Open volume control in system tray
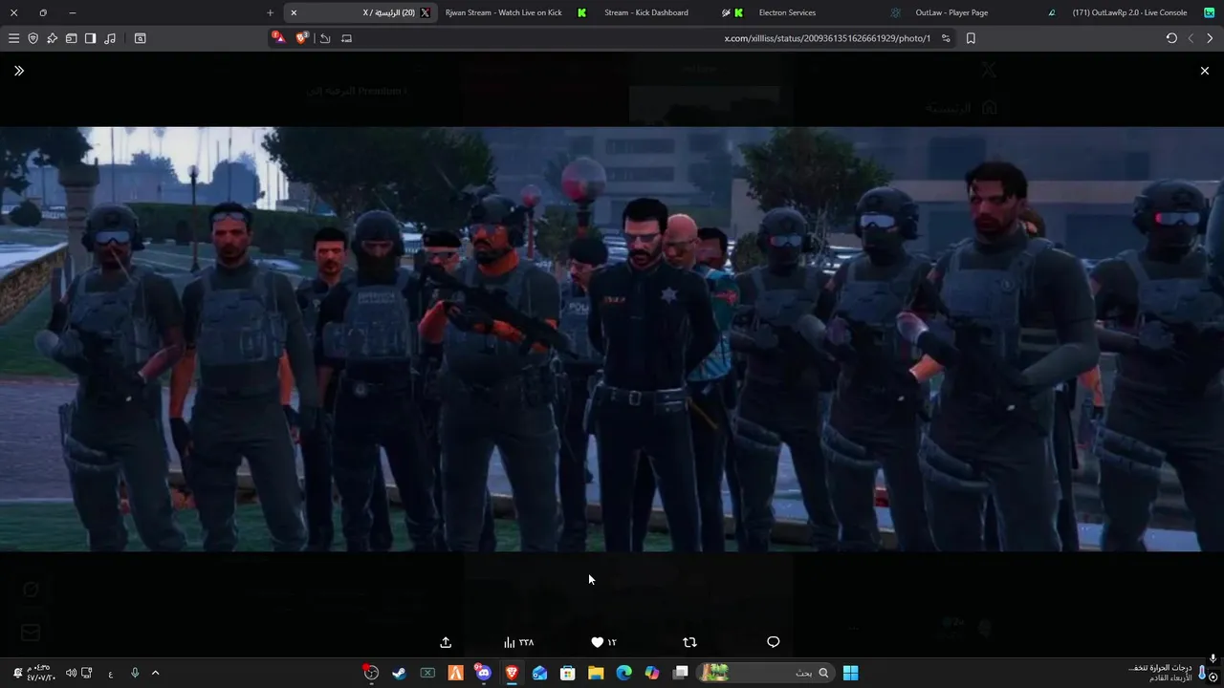Image resolution: width=1224 pixels, height=688 pixels. click(70, 673)
